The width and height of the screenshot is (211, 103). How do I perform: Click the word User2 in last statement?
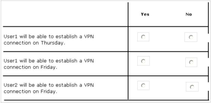pos(10,85)
